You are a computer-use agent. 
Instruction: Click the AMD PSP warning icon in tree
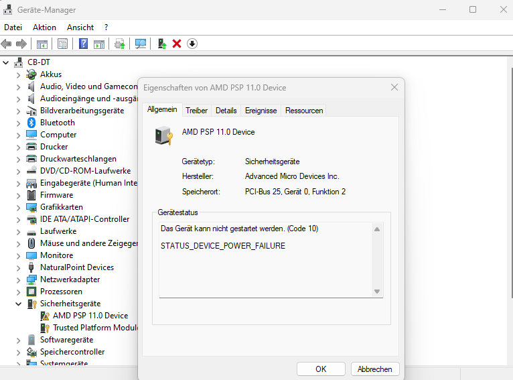click(x=45, y=316)
